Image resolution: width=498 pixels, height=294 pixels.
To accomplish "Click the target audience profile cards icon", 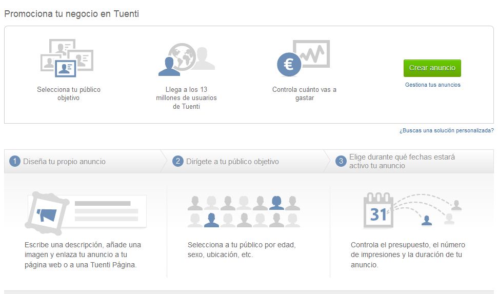I will coord(67,57).
